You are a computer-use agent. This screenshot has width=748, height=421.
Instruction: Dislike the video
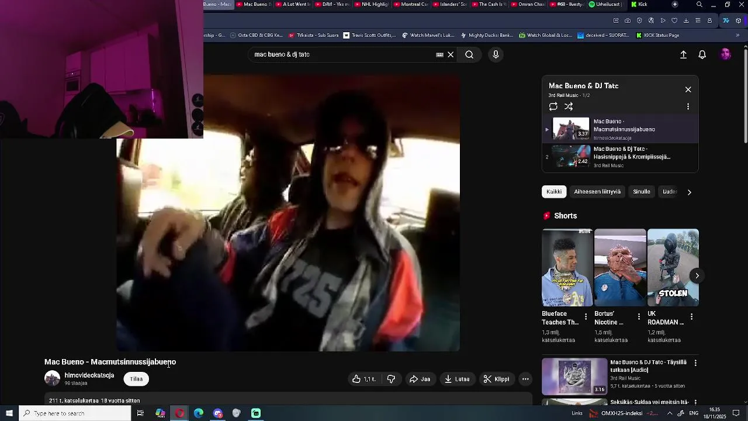pyautogui.click(x=391, y=379)
